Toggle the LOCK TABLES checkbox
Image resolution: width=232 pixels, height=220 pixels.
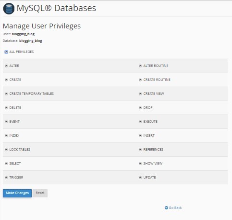6,150
